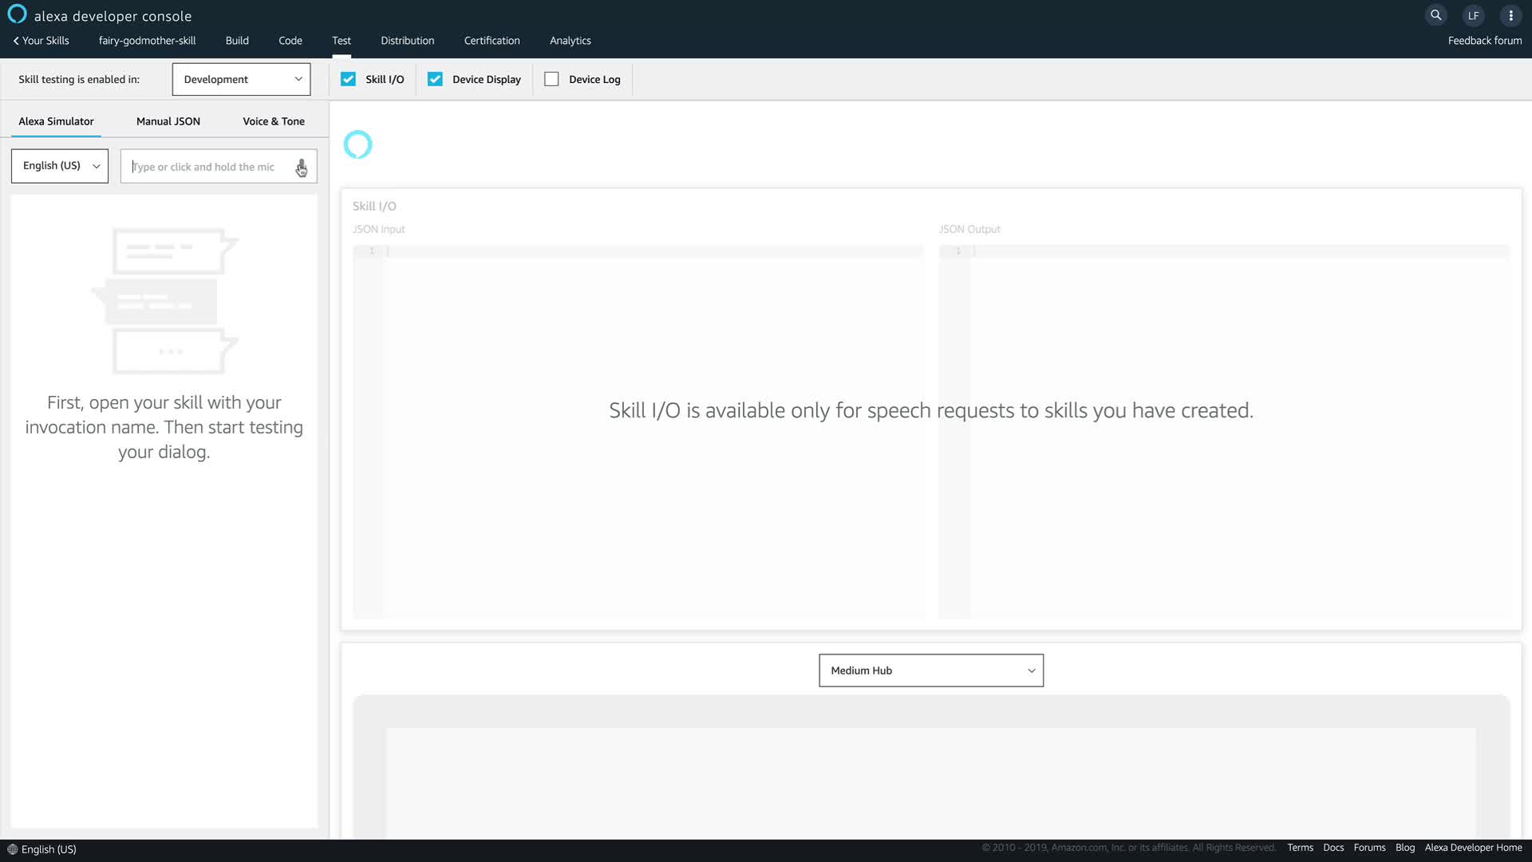Click the back chevron beside Your Skills
The height and width of the screenshot is (862, 1532).
[x=16, y=41]
